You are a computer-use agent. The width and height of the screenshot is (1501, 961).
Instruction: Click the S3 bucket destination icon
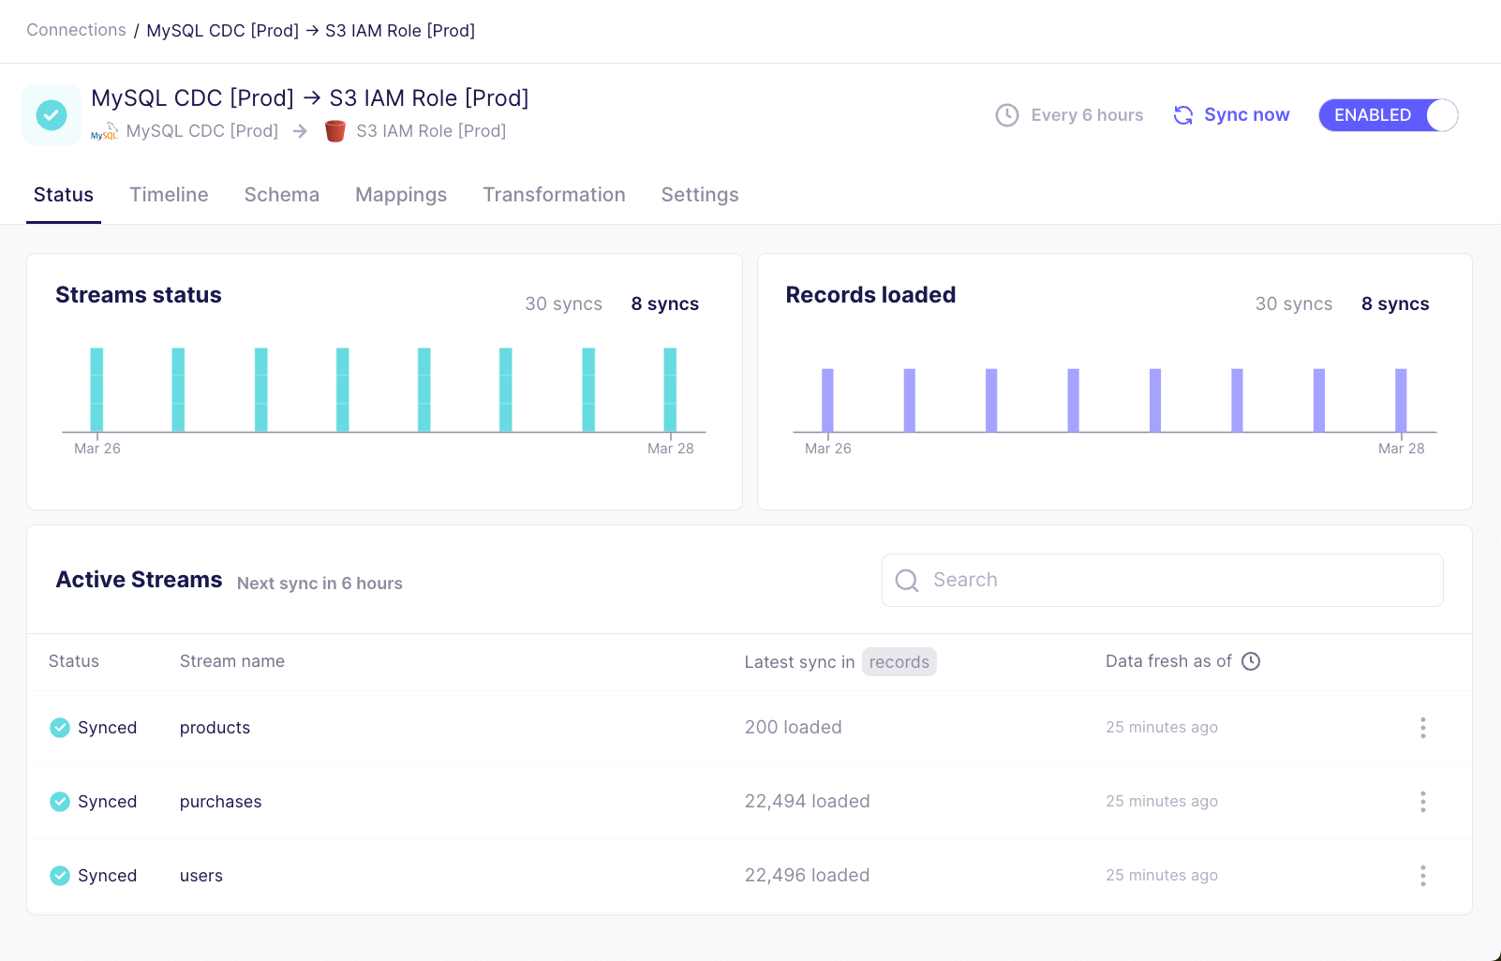click(x=335, y=131)
